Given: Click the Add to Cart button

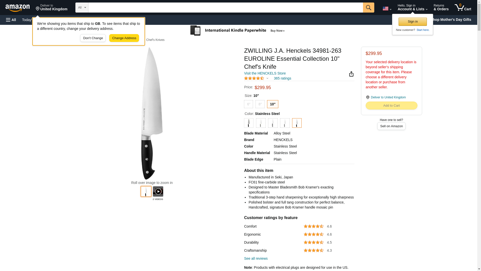Looking at the screenshot, I should tap(391, 106).
